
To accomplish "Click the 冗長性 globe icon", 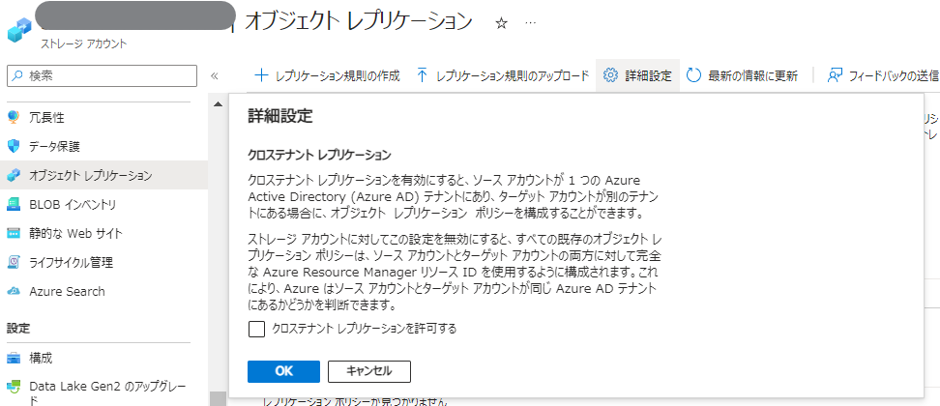I will [x=14, y=117].
